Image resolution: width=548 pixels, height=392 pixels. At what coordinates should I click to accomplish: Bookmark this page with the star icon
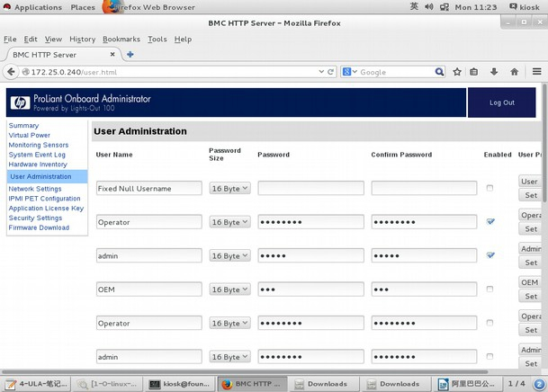point(457,72)
